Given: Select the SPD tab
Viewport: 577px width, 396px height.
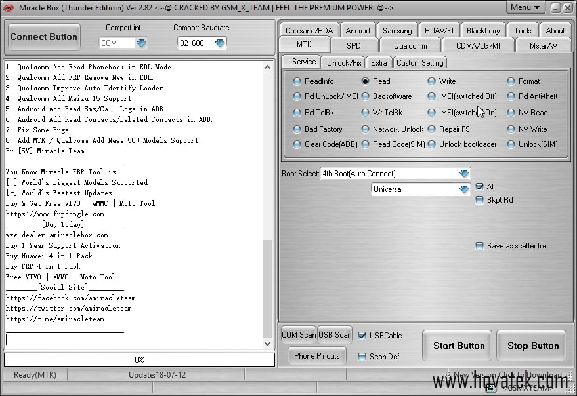Looking at the screenshot, I should coord(354,46).
